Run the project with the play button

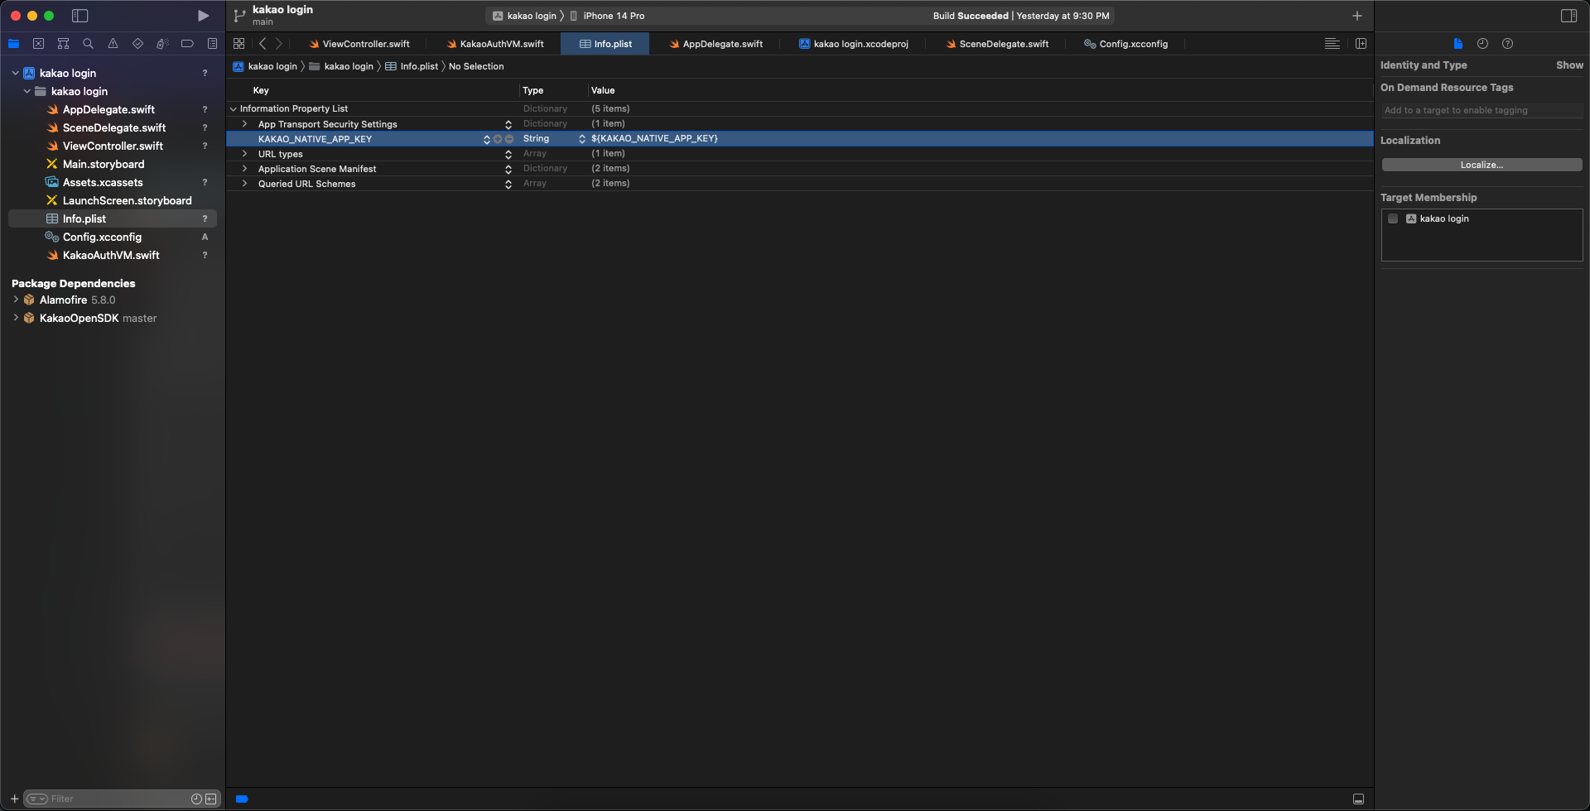tap(203, 16)
